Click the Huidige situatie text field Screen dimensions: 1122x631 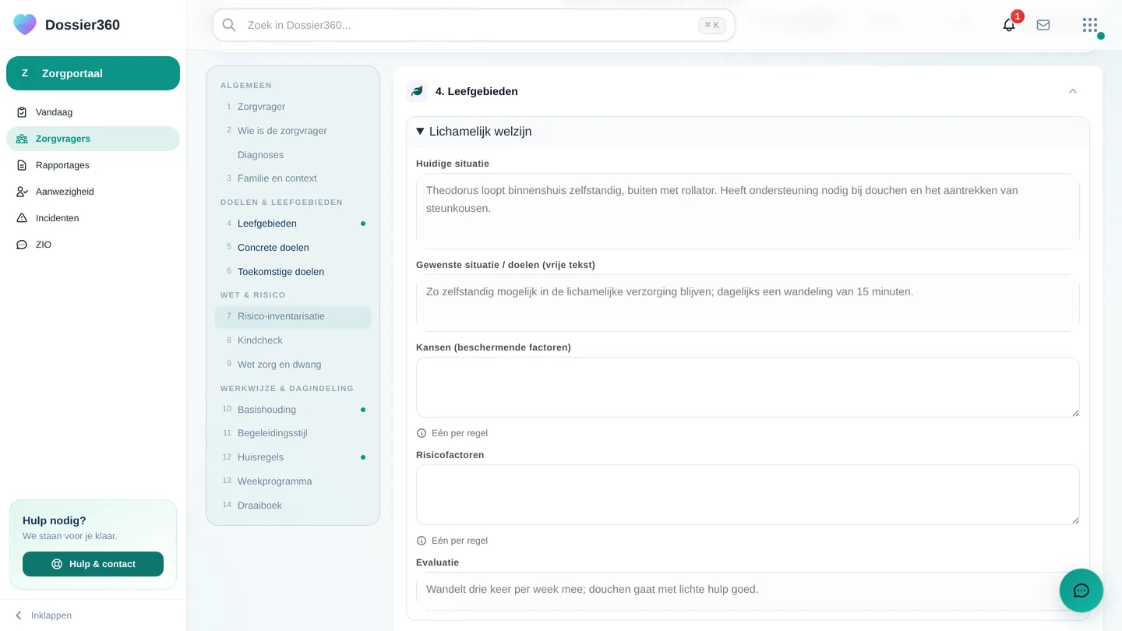tap(748, 211)
